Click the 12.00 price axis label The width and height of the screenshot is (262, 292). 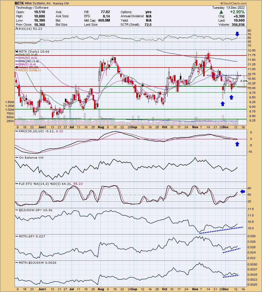(252, 51)
